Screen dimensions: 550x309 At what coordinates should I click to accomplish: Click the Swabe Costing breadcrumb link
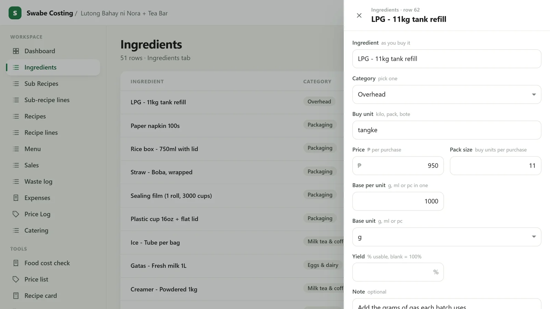pyautogui.click(x=50, y=13)
